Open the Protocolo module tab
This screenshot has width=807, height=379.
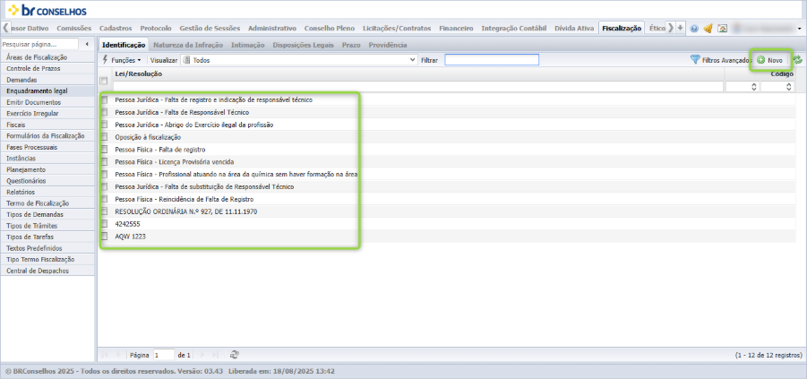click(156, 29)
